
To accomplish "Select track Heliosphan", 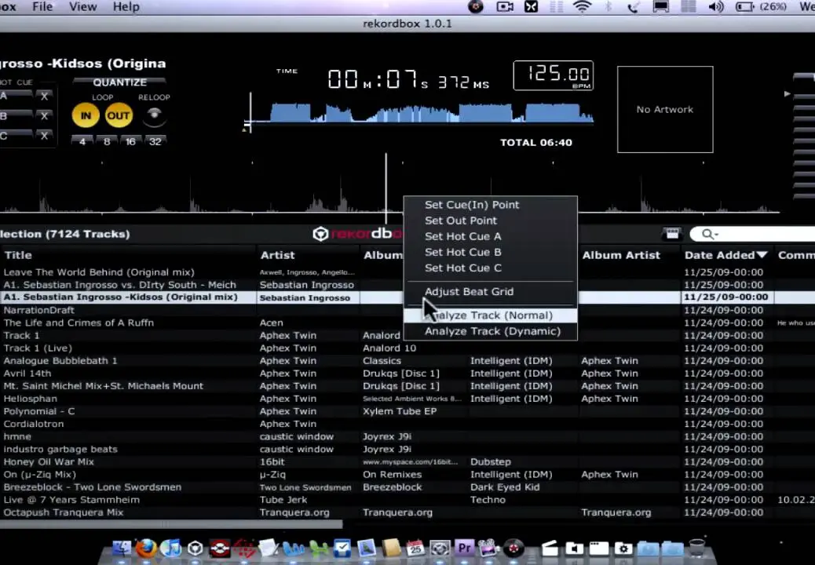I will (30, 399).
